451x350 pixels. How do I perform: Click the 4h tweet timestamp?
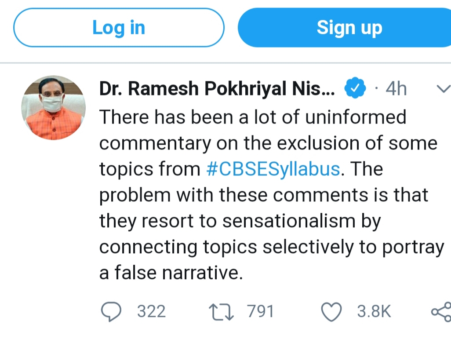tap(396, 89)
